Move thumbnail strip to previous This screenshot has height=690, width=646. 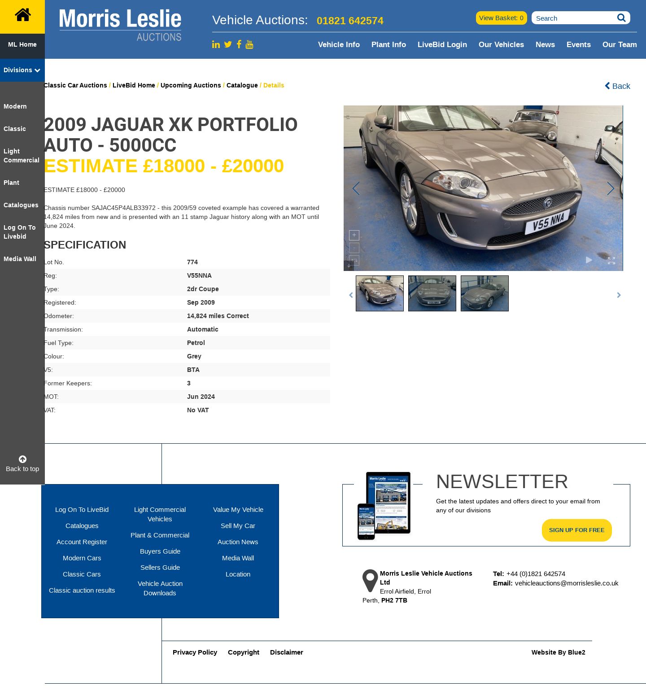tap(351, 295)
